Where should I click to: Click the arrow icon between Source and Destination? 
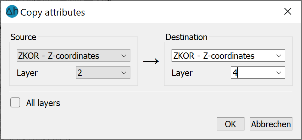tap(151, 61)
